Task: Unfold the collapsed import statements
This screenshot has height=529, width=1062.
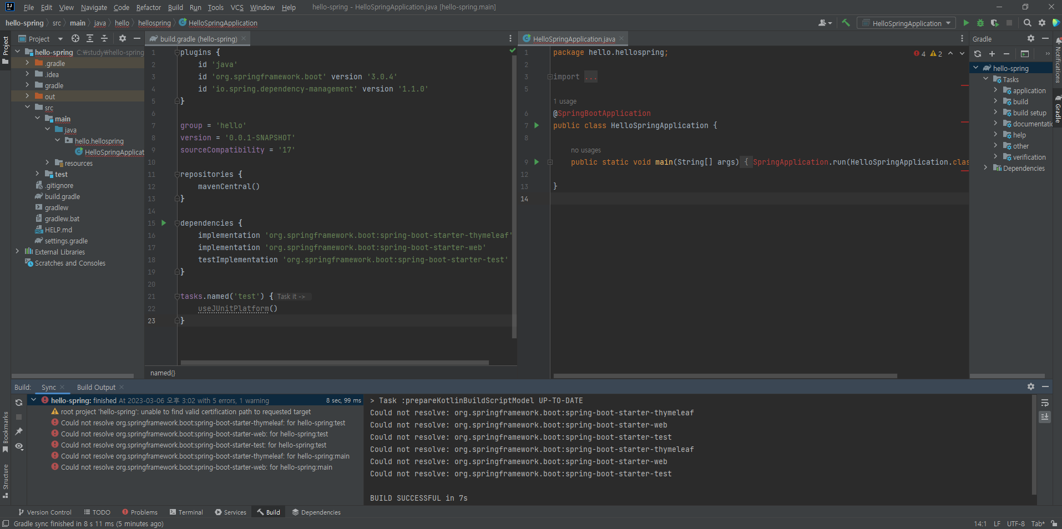Action: pos(550,77)
